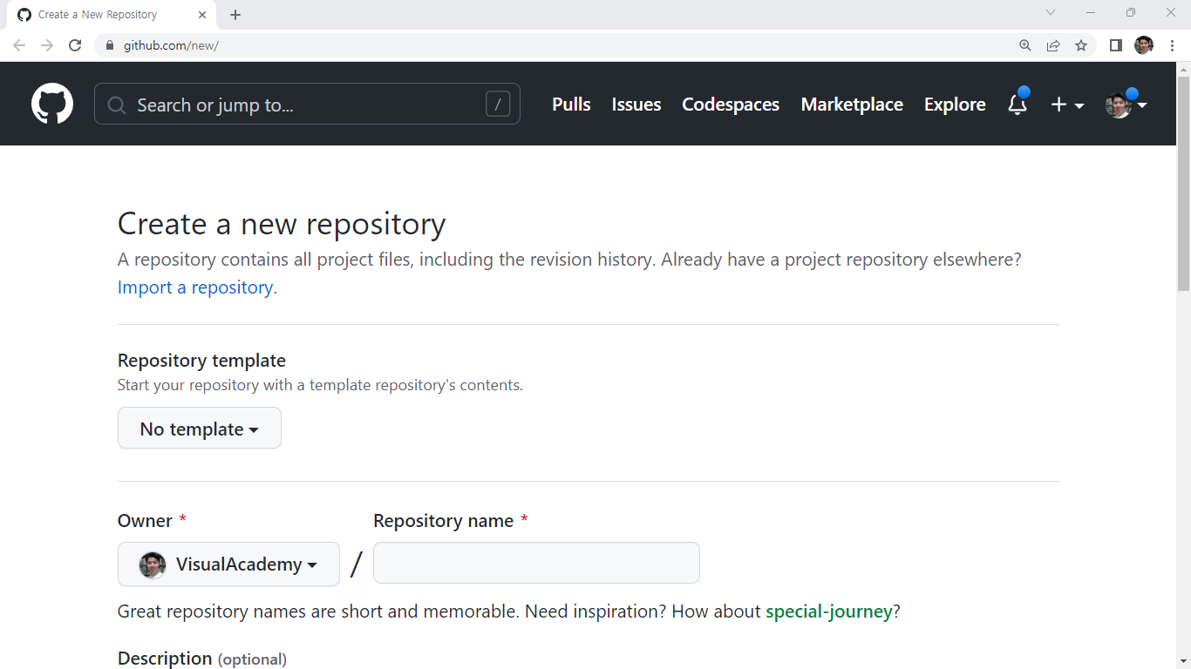Navigate to Pulls
This screenshot has width=1191, height=669.
570,105
